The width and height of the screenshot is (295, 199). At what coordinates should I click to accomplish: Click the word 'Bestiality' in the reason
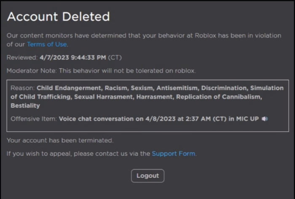[x=25, y=106]
